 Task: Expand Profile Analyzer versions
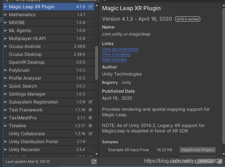(x=6, y=78)
